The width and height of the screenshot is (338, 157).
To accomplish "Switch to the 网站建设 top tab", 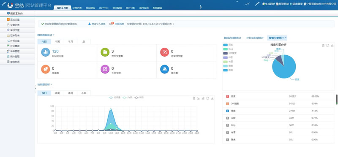I will (x=90, y=8).
